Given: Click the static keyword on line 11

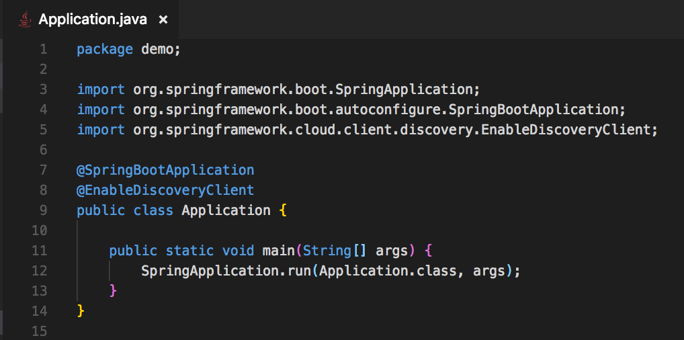Looking at the screenshot, I should (x=189, y=251).
